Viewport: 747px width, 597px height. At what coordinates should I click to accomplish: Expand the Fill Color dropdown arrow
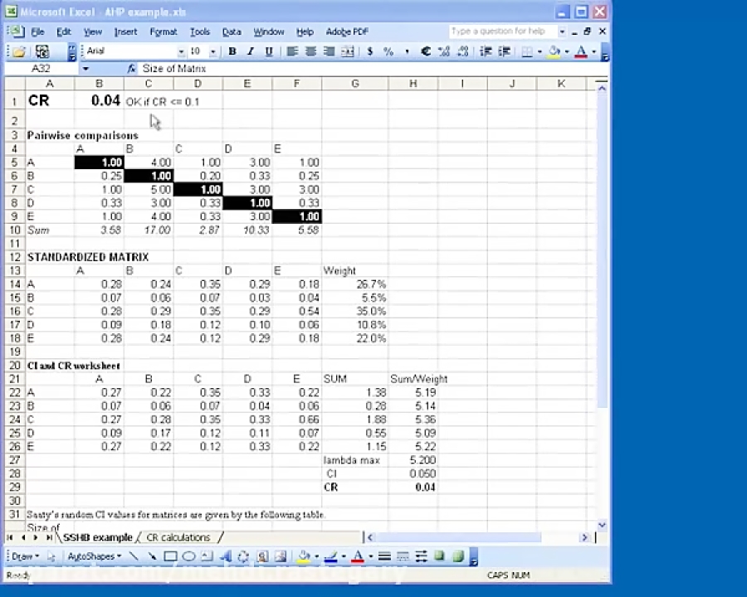point(567,51)
